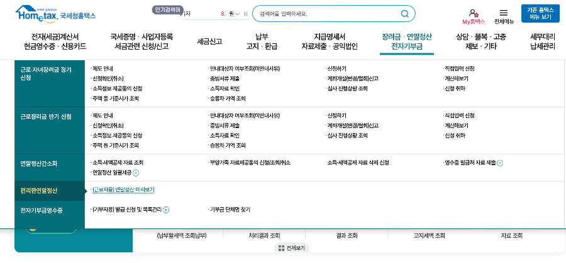The image size is (566, 263).
Task: Open 세무대리 납세관리 menu
Action: (543, 41)
